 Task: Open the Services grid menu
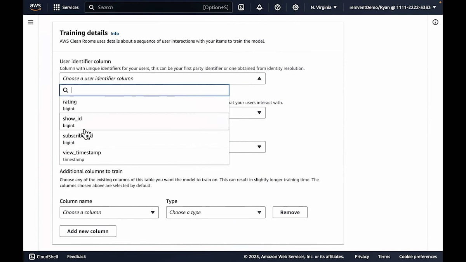[x=56, y=7]
